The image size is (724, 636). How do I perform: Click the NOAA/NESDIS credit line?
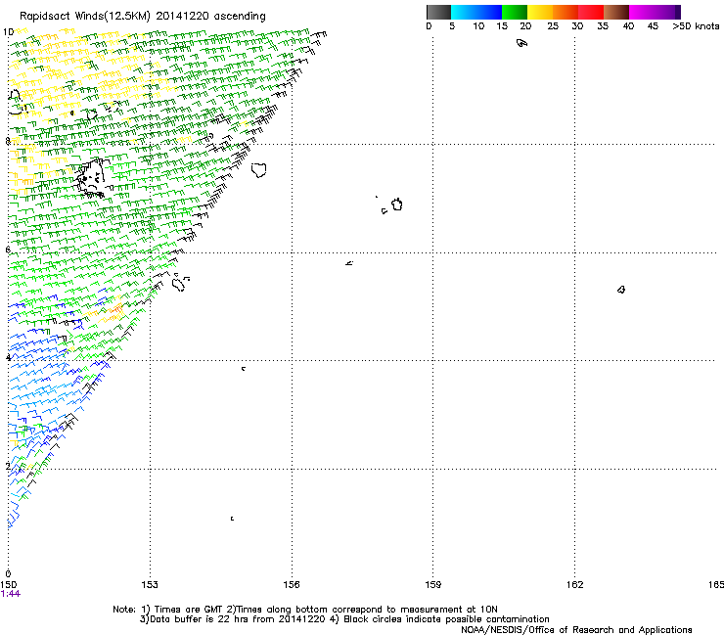576,630
